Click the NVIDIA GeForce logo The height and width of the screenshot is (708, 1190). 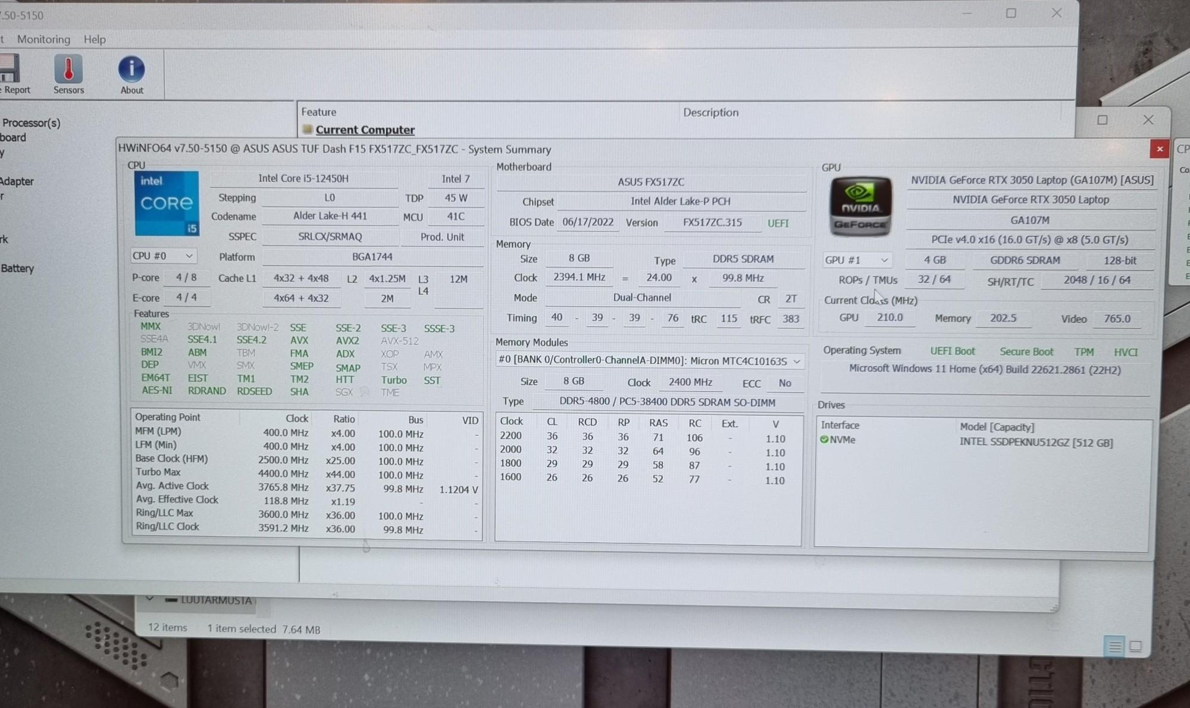(x=860, y=206)
